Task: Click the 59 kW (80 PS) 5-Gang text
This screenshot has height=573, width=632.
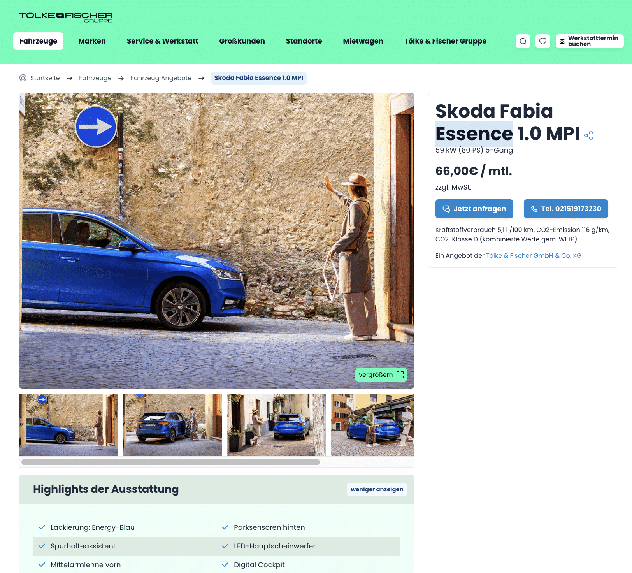Action: click(x=474, y=150)
